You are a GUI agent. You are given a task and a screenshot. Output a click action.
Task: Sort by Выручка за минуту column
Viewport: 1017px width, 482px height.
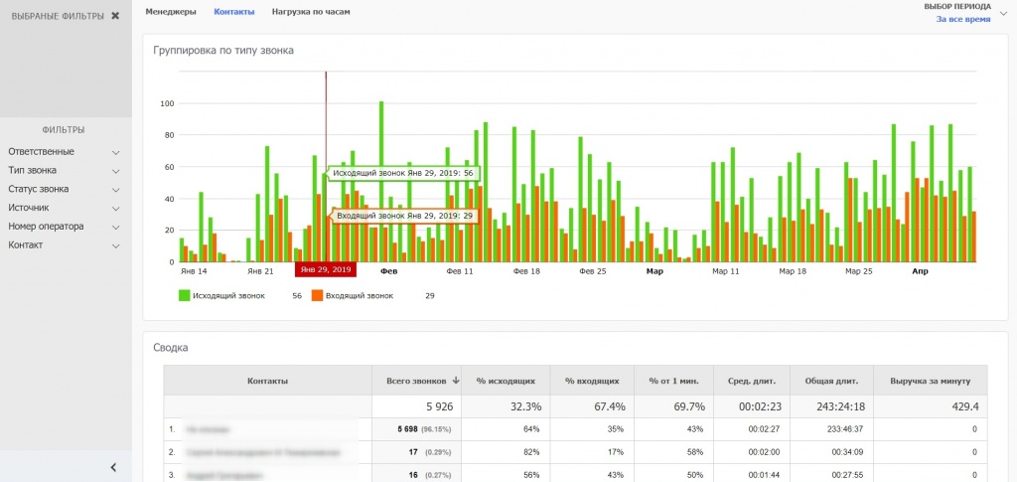coord(931,381)
